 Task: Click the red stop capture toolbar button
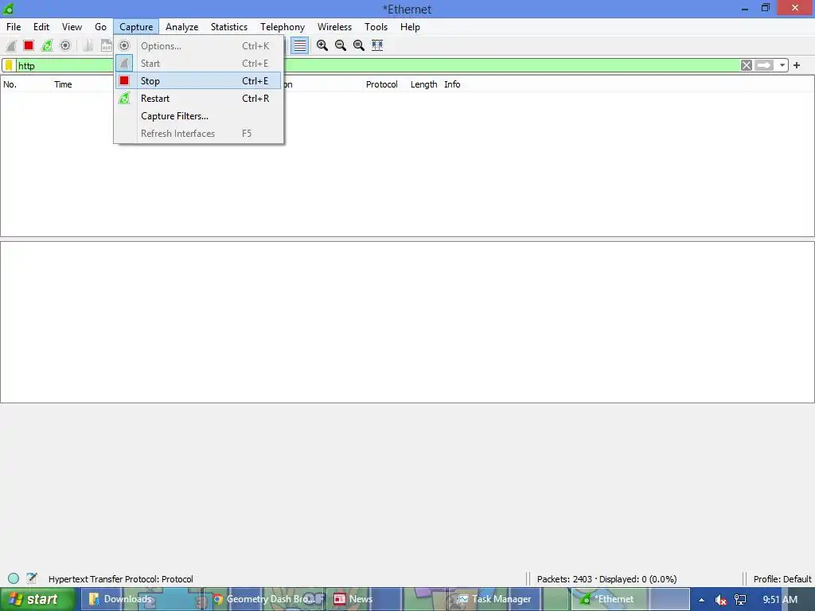[29, 45]
